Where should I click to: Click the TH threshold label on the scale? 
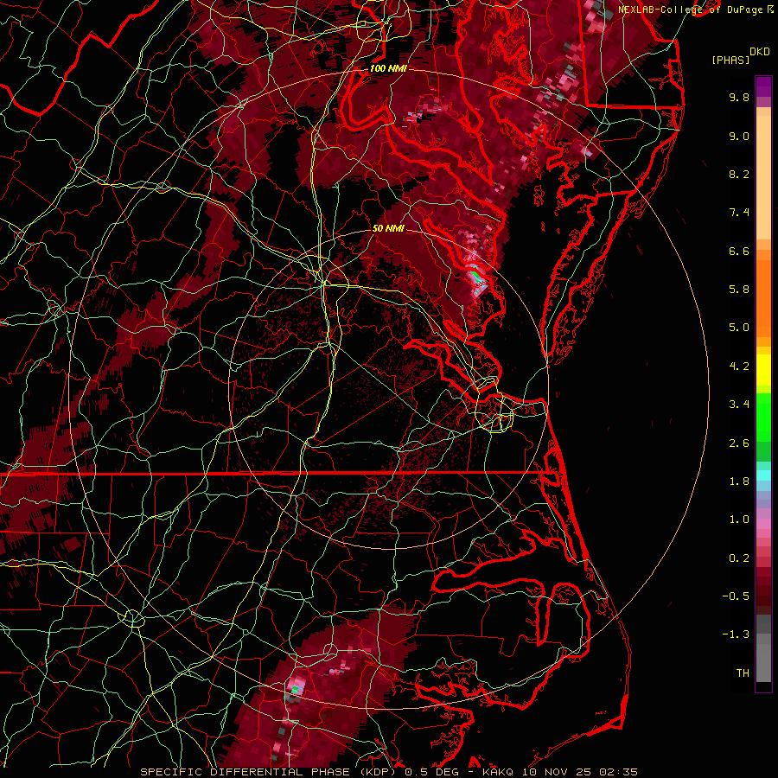click(x=743, y=673)
